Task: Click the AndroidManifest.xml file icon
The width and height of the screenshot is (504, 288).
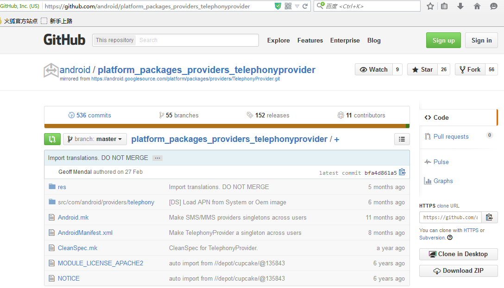Action: click(51, 233)
